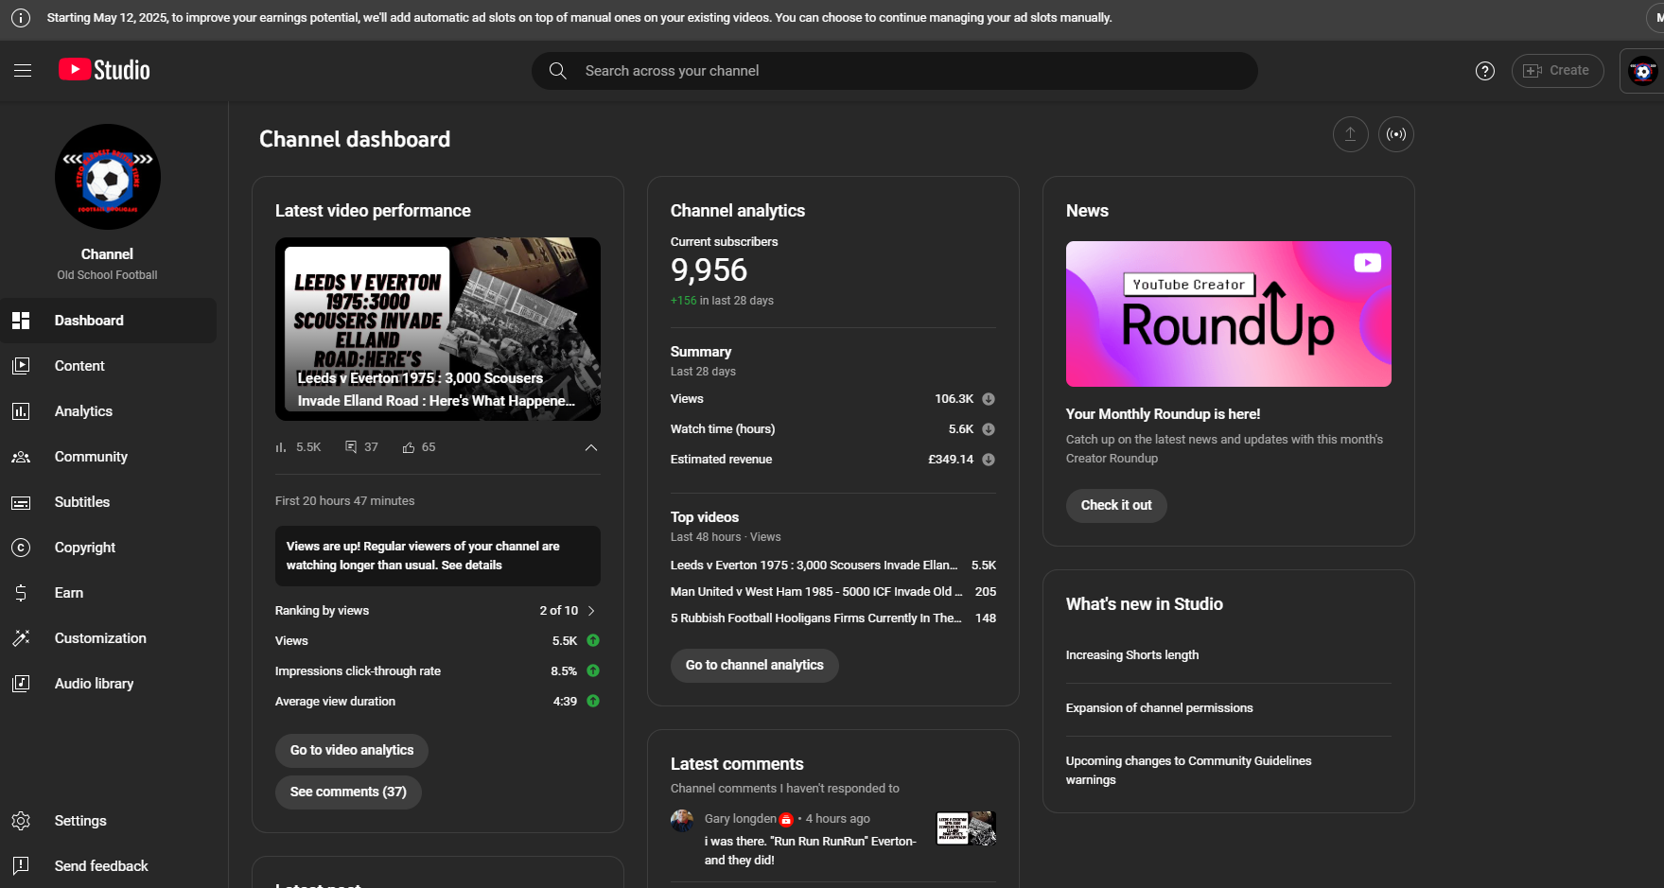Viewport: 1664px width, 888px height.
Task: Click the Watch time trend arrow icon
Action: [x=989, y=429]
